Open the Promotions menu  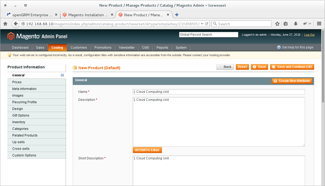[x=103, y=48]
